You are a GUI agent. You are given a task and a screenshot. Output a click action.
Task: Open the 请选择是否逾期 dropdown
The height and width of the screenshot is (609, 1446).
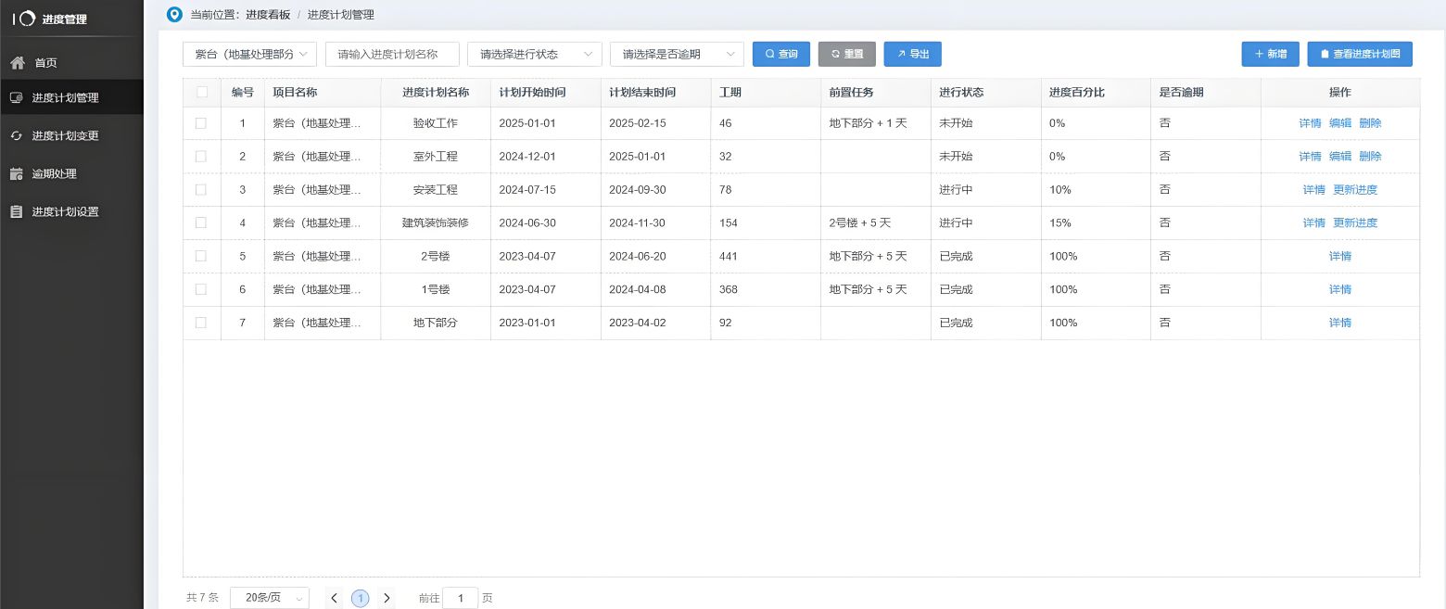[x=677, y=54]
